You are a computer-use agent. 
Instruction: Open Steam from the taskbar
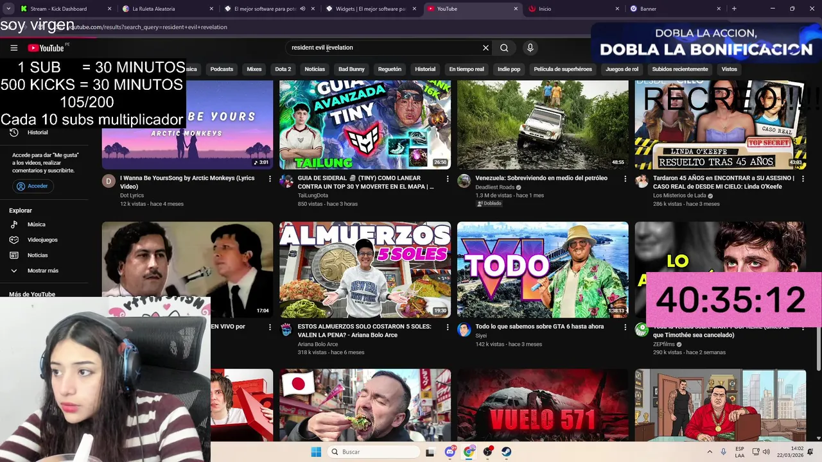(507, 452)
